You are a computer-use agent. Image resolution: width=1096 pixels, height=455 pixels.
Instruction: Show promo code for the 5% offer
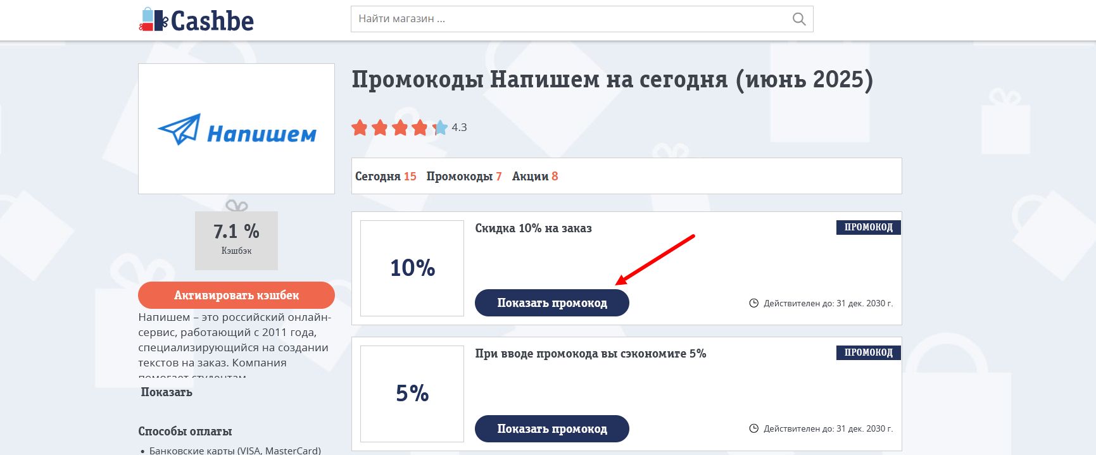tap(552, 428)
